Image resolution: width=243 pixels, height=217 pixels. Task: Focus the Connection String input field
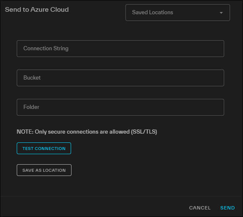pyautogui.click(x=120, y=49)
